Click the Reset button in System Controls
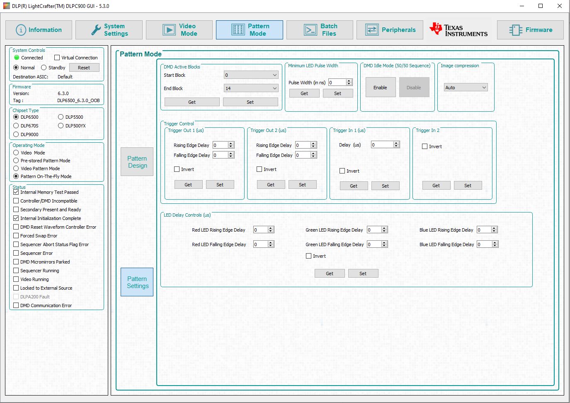This screenshot has width=570, height=403. coord(84,68)
